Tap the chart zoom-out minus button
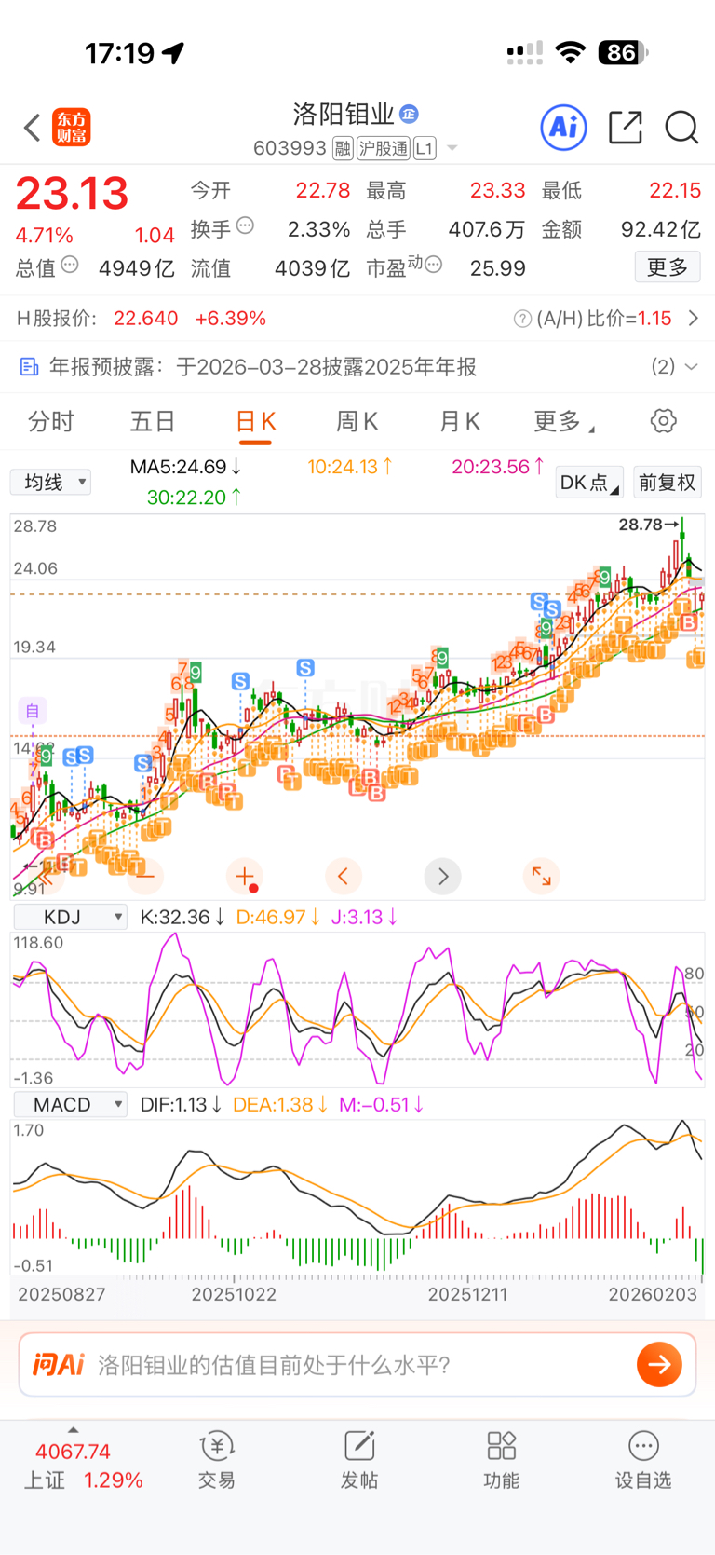 (144, 876)
